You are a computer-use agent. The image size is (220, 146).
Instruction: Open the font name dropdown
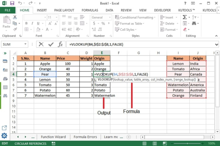[45, 17]
